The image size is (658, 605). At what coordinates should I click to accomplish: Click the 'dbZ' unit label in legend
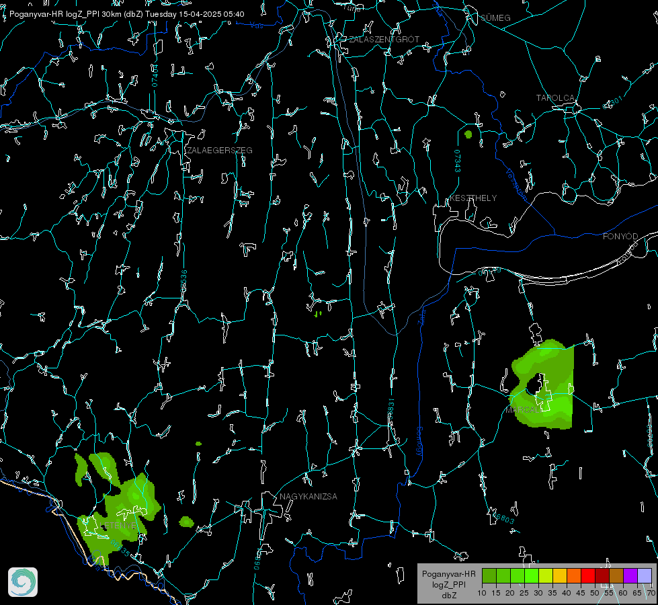[448, 596]
